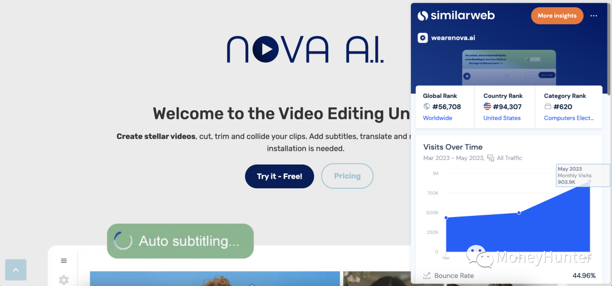Click the US flag icon beside #94,307
612x286 pixels.
click(x=487, y=107)
